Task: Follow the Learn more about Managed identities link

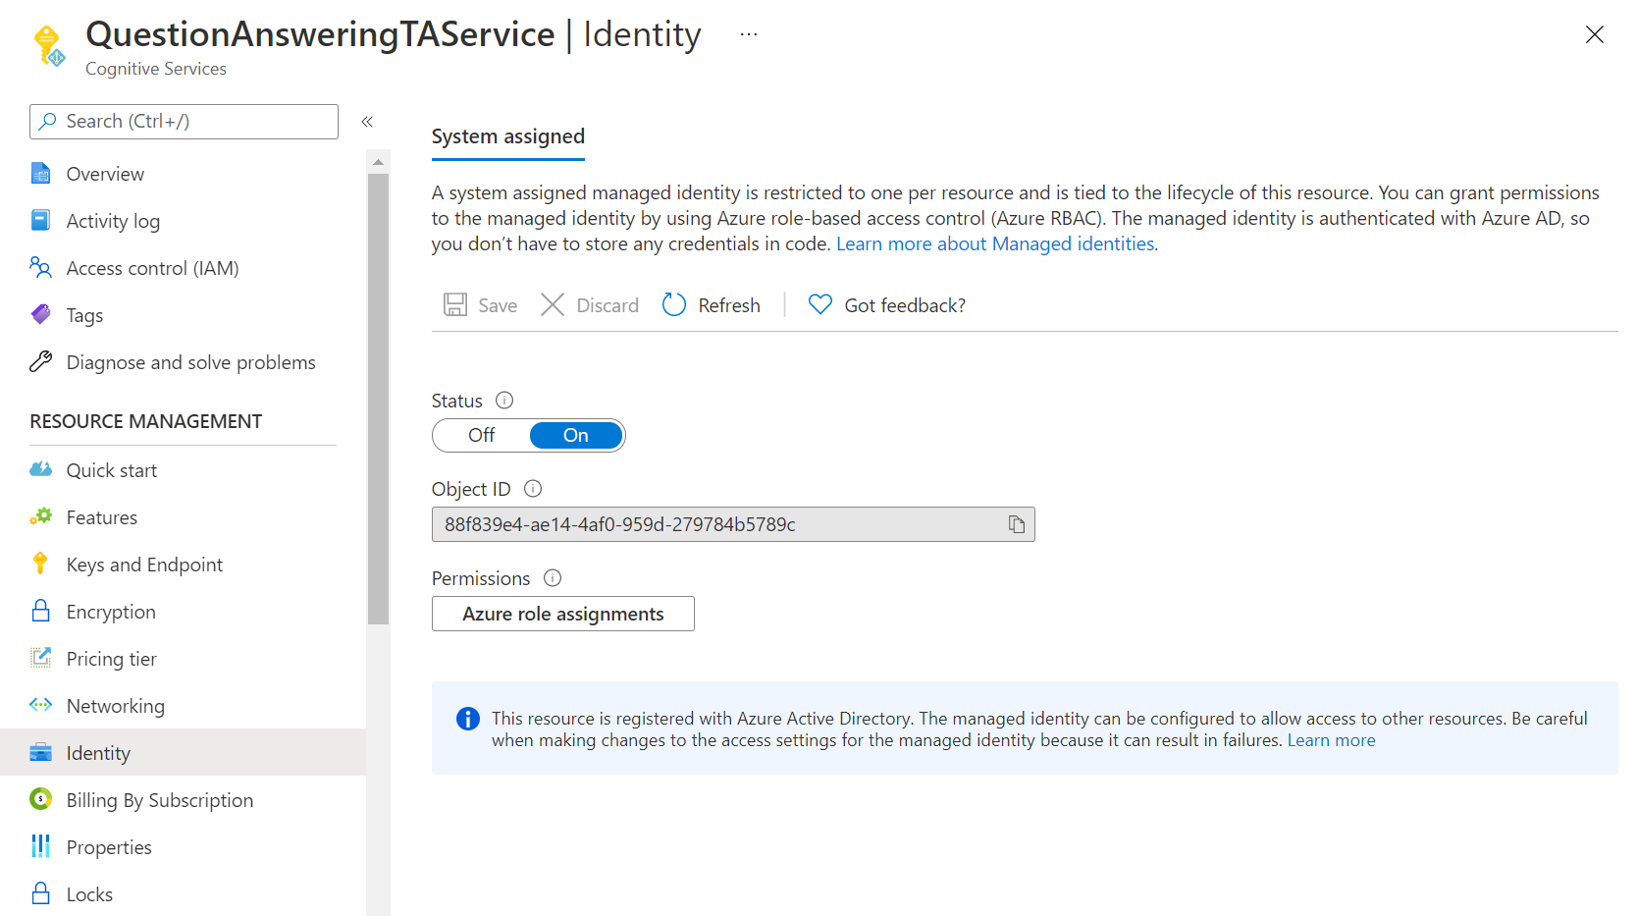Action: (x=994, y=242)
